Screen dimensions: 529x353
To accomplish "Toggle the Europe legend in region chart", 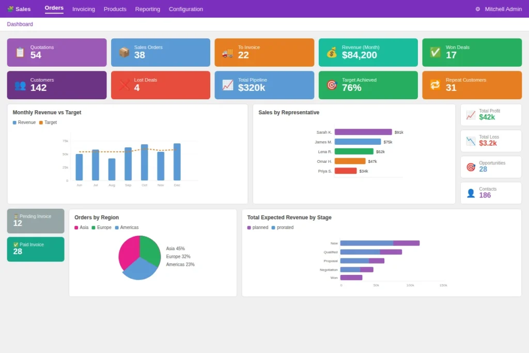I will tap(102, 227).
